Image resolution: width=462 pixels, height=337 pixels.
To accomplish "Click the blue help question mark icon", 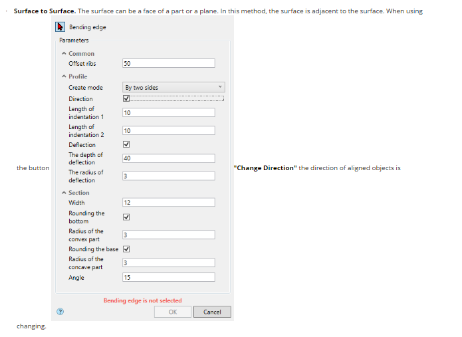I will pos(60,311).
